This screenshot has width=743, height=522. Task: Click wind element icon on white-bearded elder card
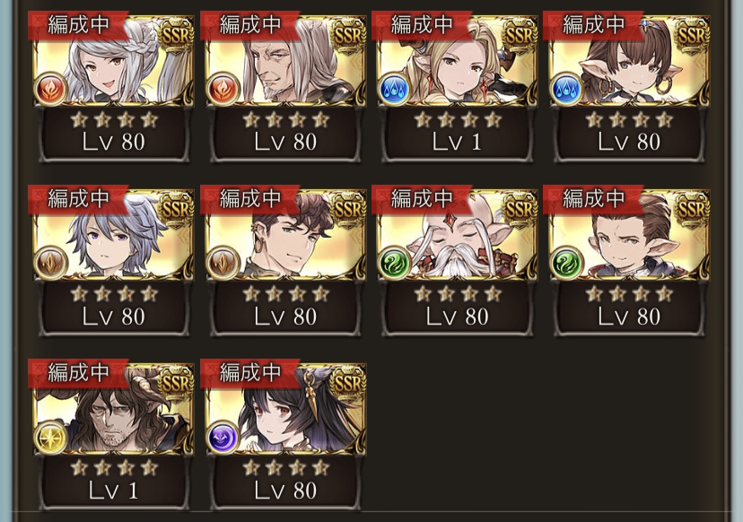pos(394,263)
